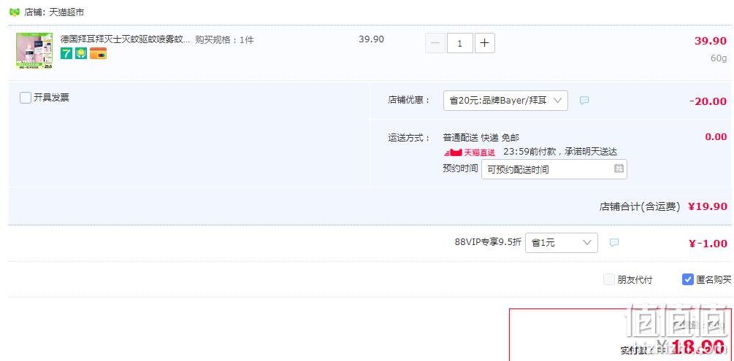Click the 普通配送 快递 免邮 shipping text
The width and height of the screenshot is (734, 361).
pyautogui.click(x=481, y=138)
